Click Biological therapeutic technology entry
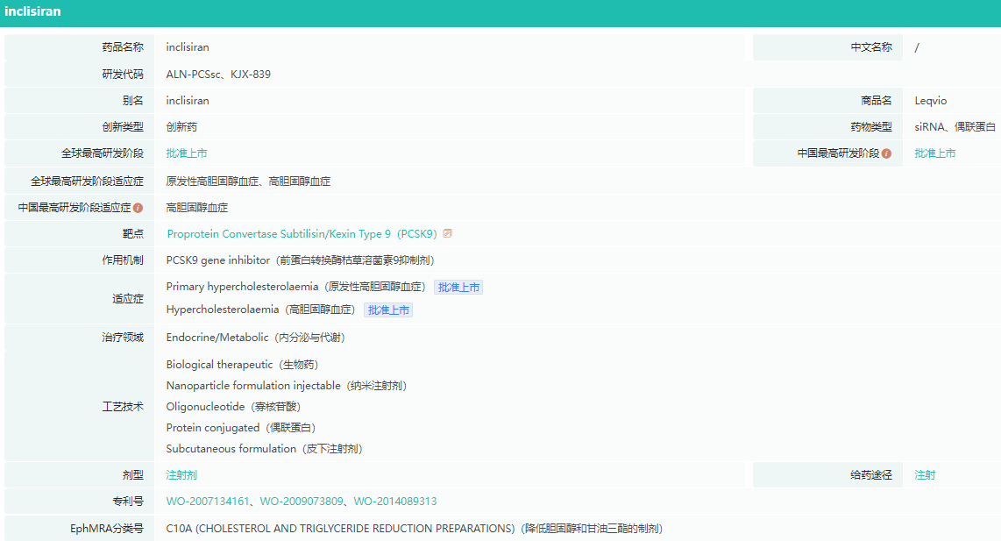The image size is (1001, 541). pyautogui.click(x=242, y=365)
